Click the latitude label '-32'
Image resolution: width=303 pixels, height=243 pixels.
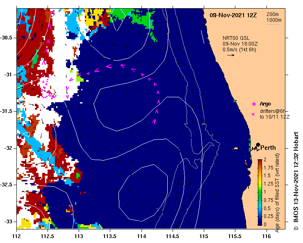(x=8, y=148)
